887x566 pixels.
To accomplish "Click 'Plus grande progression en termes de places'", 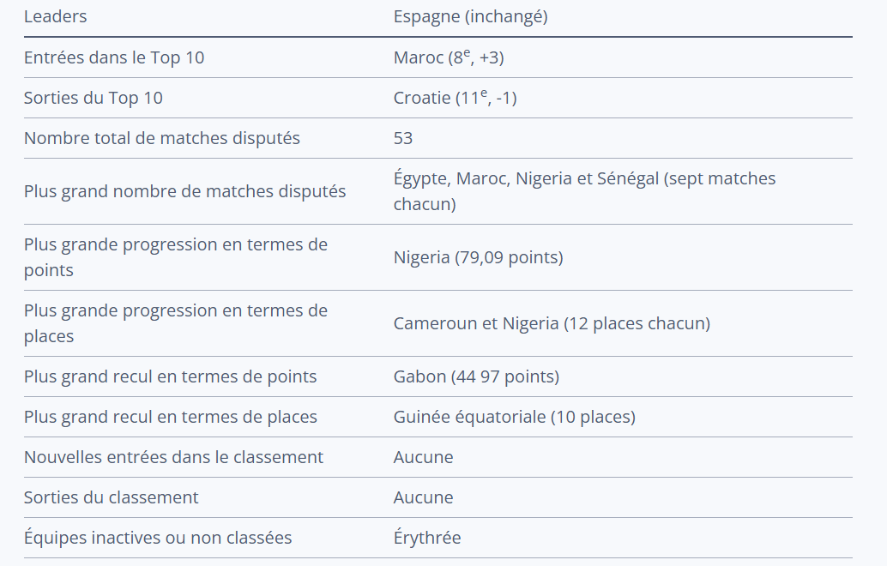I will point(176,323).
